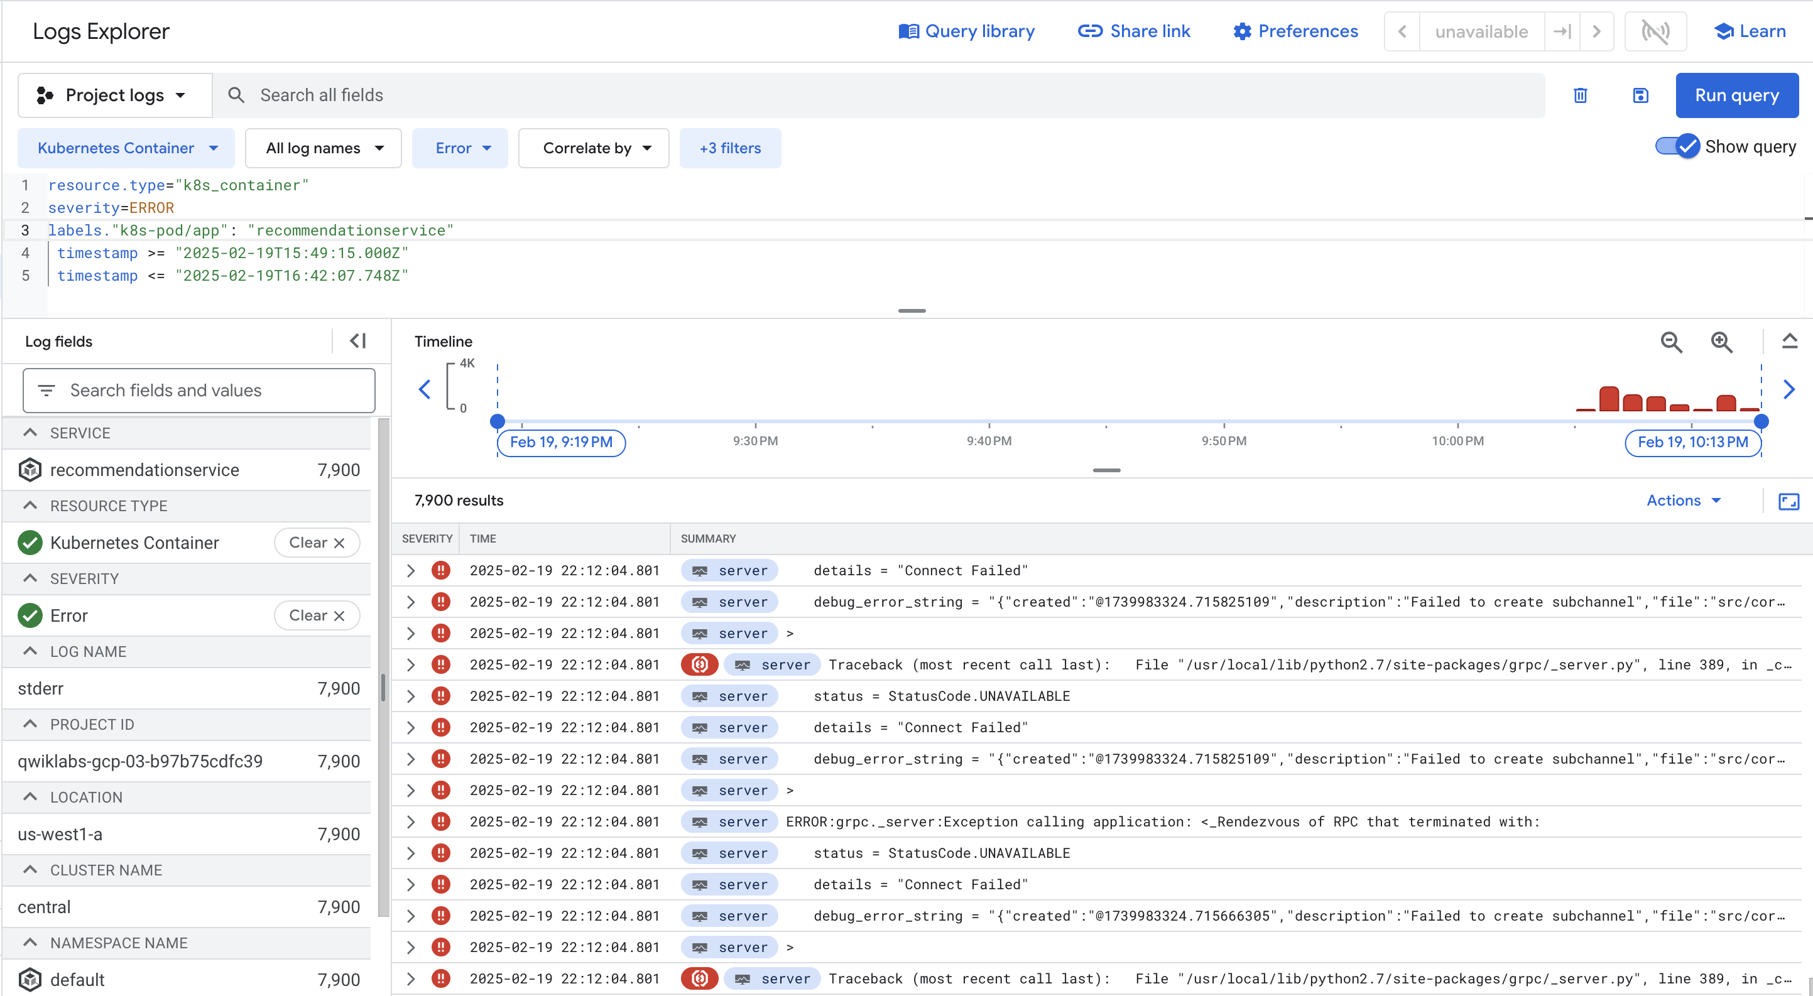Expand the ERROR:grpc._server:Exception log entry
Screen dimensions: 1813x996
click(411, 821)
